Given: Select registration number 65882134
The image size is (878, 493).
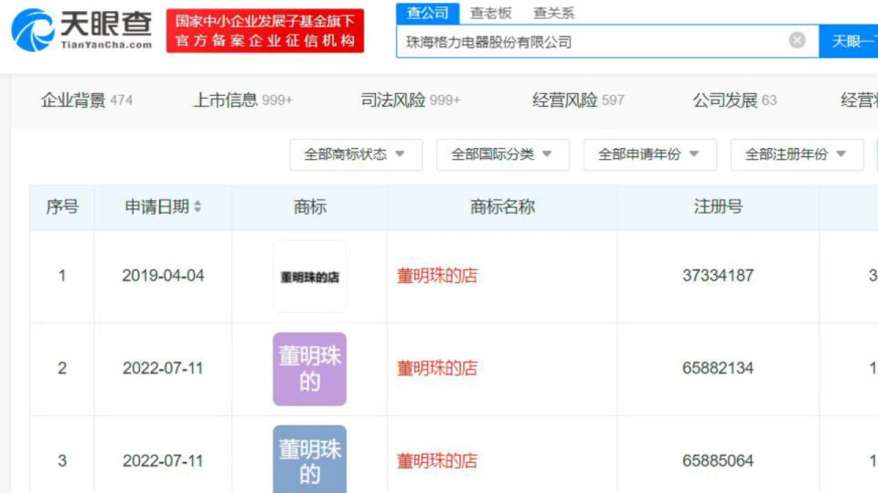Looking at the screenshot, I should (x=718, y=368).
